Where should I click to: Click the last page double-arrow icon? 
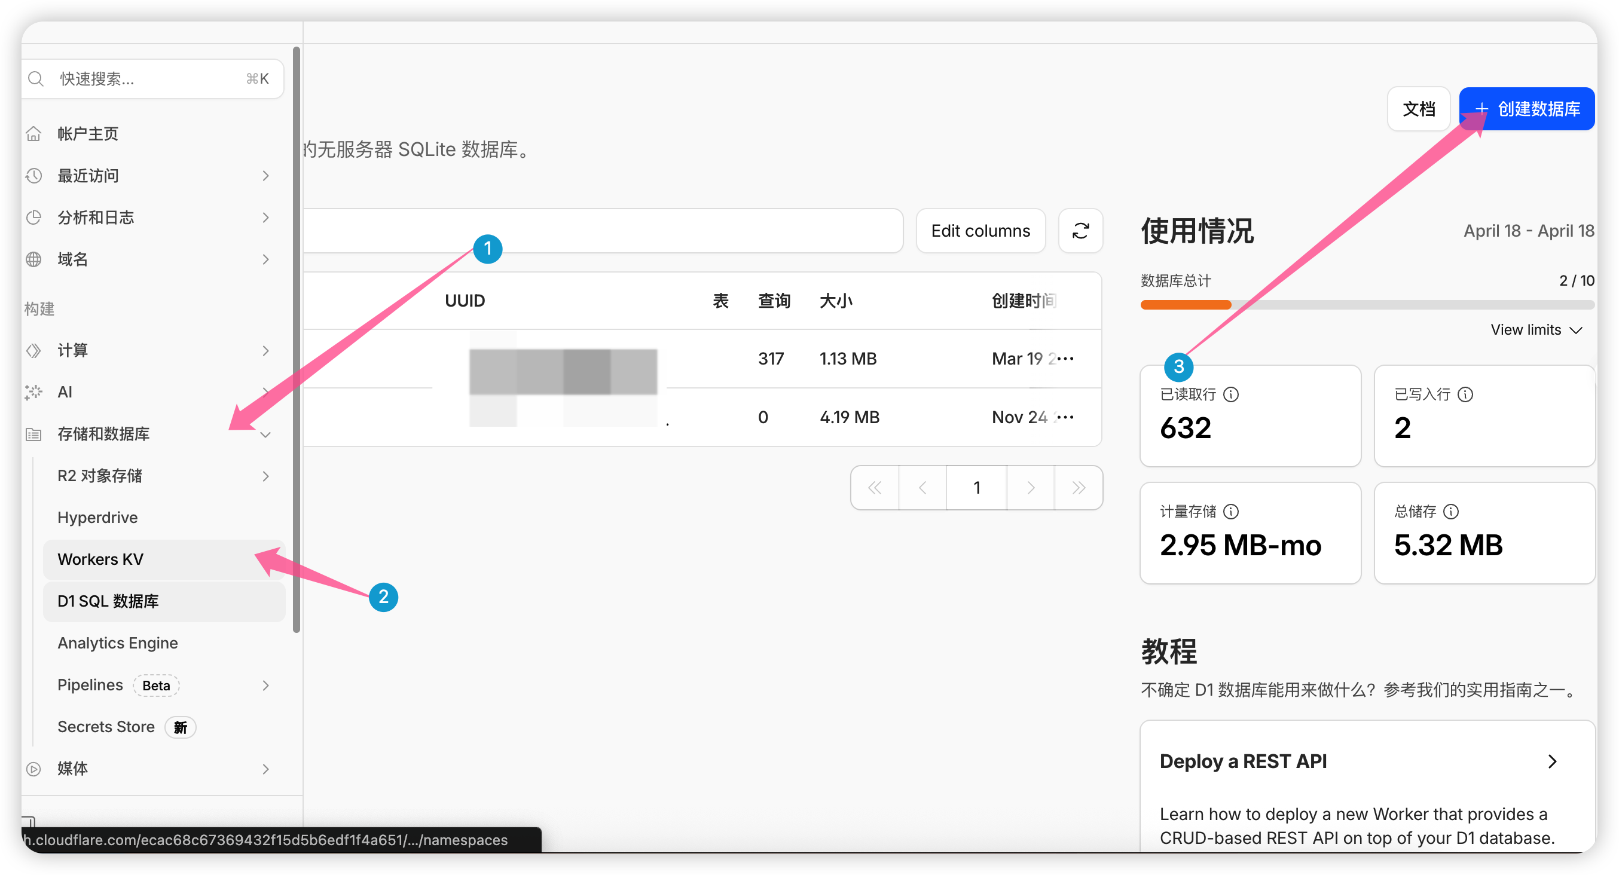point(1079,488)
